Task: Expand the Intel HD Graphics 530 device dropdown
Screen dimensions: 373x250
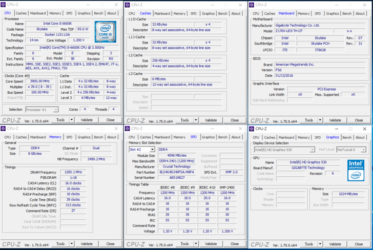Action: tap(284, 150)
